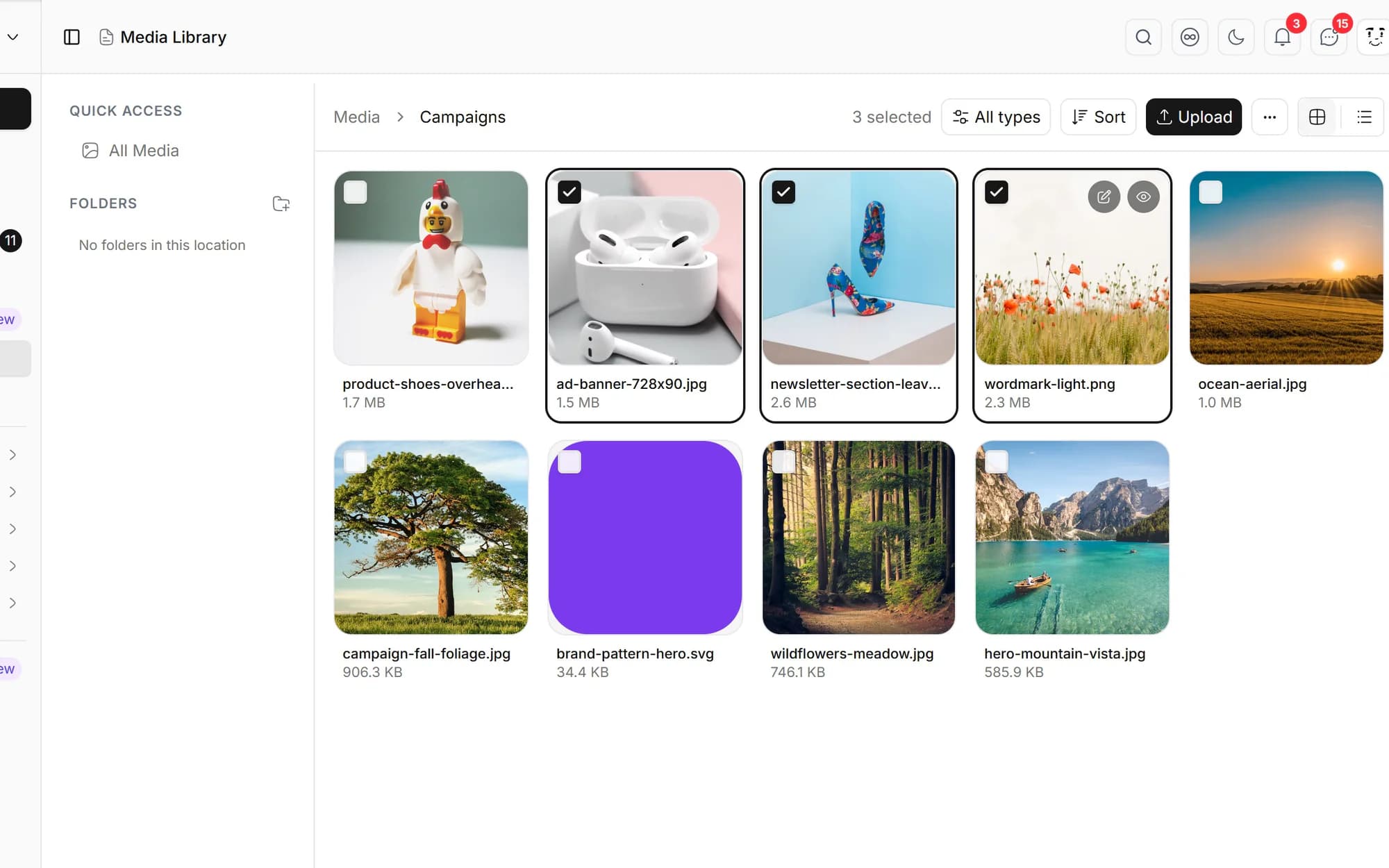
Task: Click the Campaigns breadcrumb
Action: 463,117
